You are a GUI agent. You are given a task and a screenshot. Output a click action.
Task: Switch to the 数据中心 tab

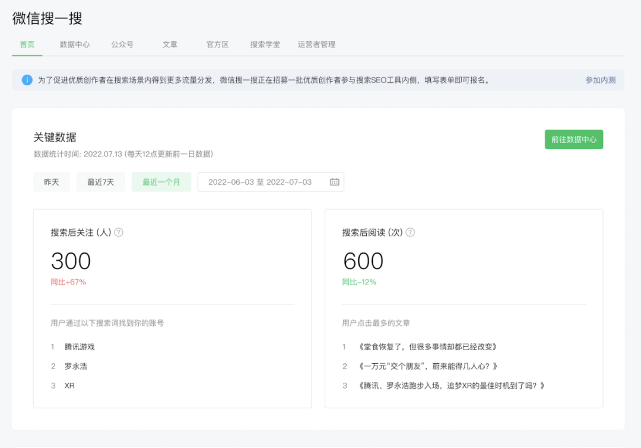[x=75, y=44]
